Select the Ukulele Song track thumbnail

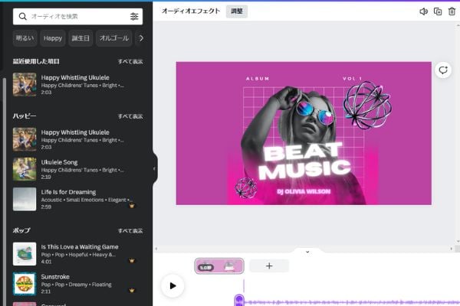[25, 169]
